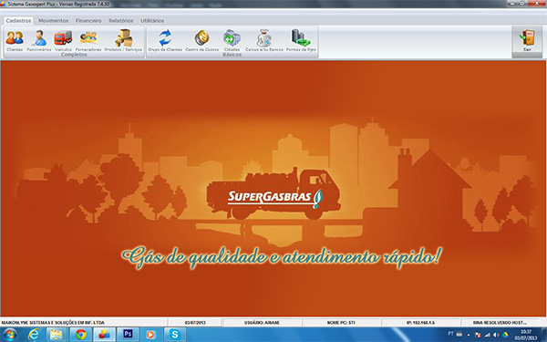Open Google Chrome from taskbar

click(x=81, y=335)
